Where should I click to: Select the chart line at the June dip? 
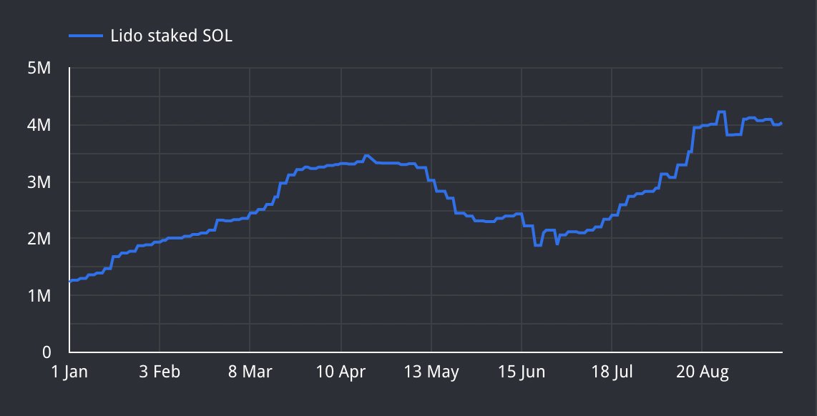(x=537, y=245)
